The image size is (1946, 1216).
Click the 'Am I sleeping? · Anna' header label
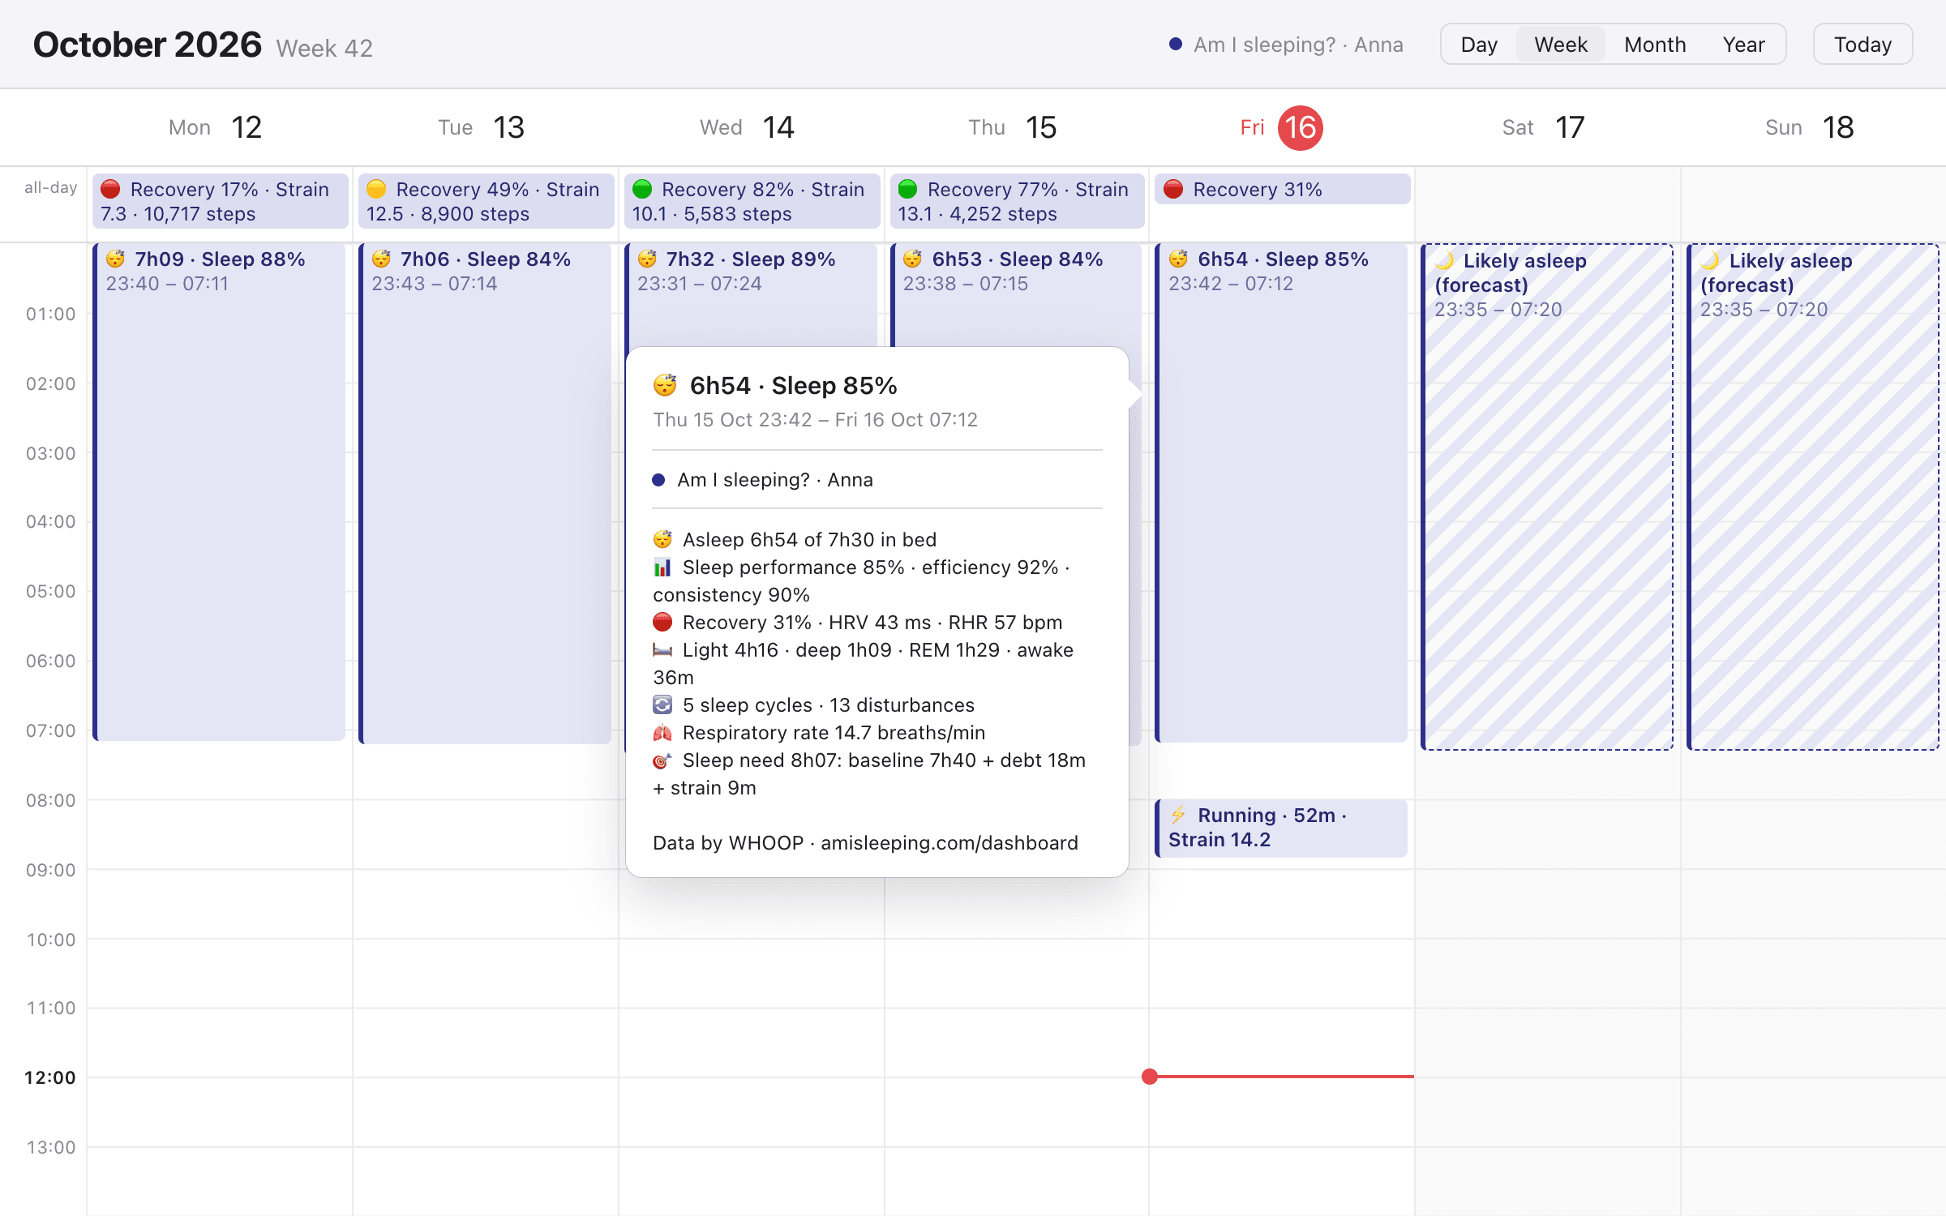[1298, 45]
